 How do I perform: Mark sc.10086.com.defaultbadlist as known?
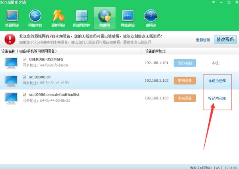pyautogui.click(x=217, y=98)
